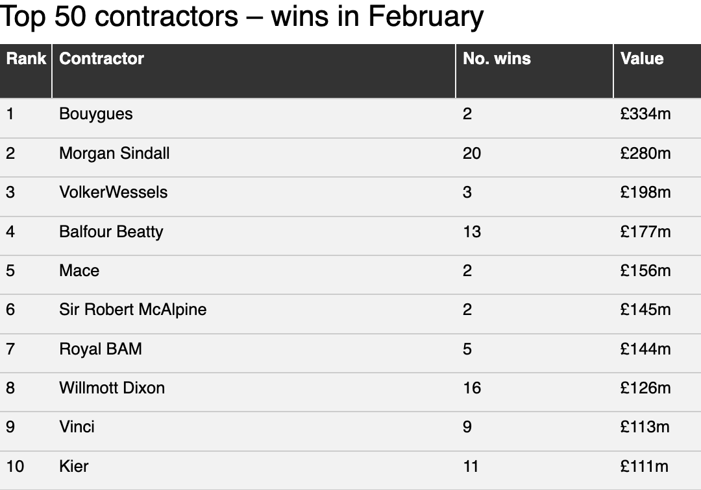Click the Kier contractor name

pyautogui.click(x=74, y=467)
